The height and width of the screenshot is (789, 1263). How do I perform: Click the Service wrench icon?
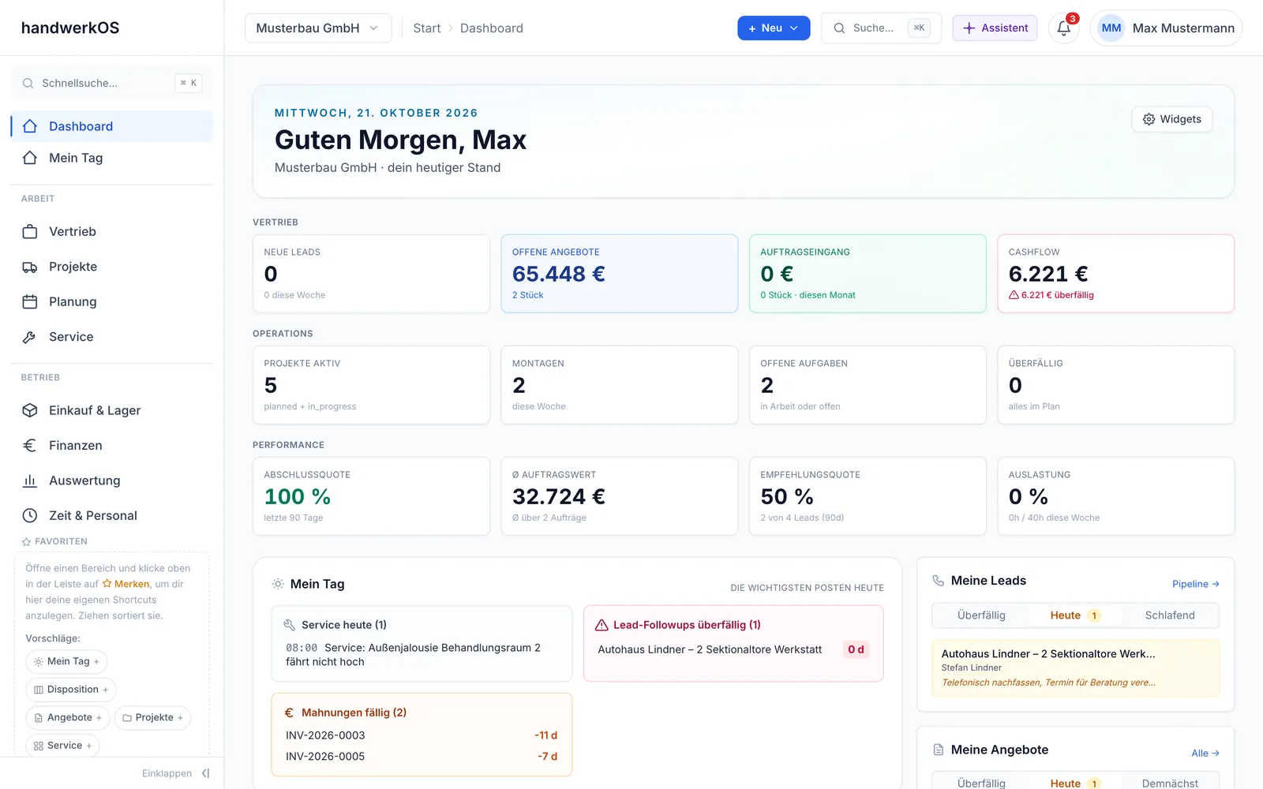pos(30,337)
